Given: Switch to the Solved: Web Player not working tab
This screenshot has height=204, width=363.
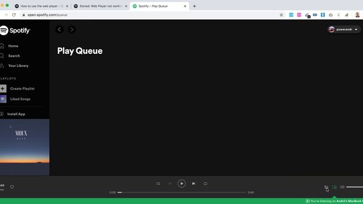Looking at the screenshot, I should [100, 6].
